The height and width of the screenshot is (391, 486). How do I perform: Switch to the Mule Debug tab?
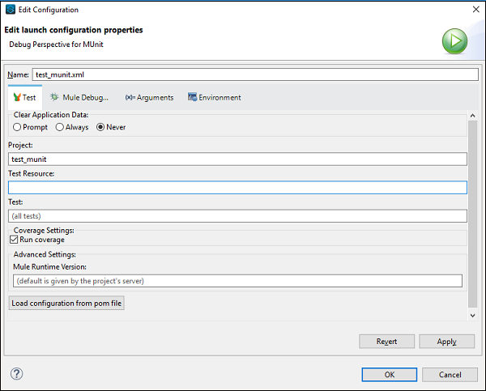(79, 97)
